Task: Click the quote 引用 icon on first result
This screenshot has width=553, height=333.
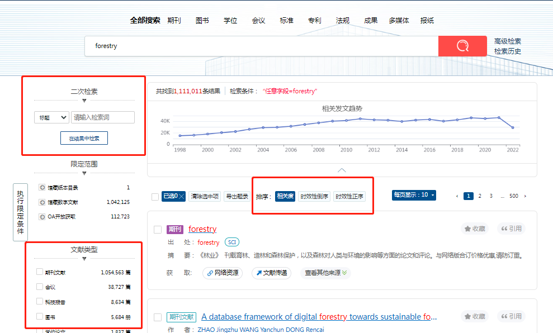Action: 504,229
